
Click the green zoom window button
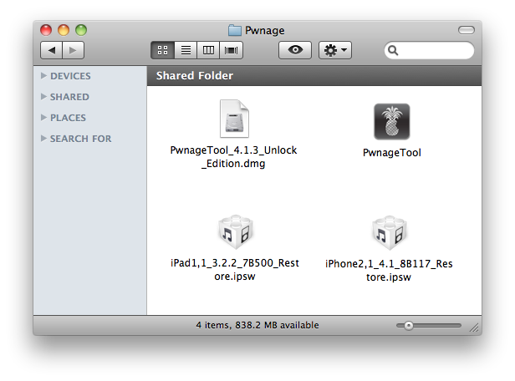click(81, 30)
